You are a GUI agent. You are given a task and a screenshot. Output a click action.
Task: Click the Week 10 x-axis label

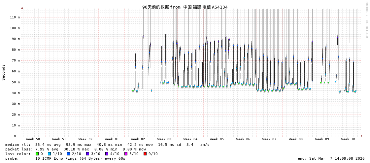(348, 139)
